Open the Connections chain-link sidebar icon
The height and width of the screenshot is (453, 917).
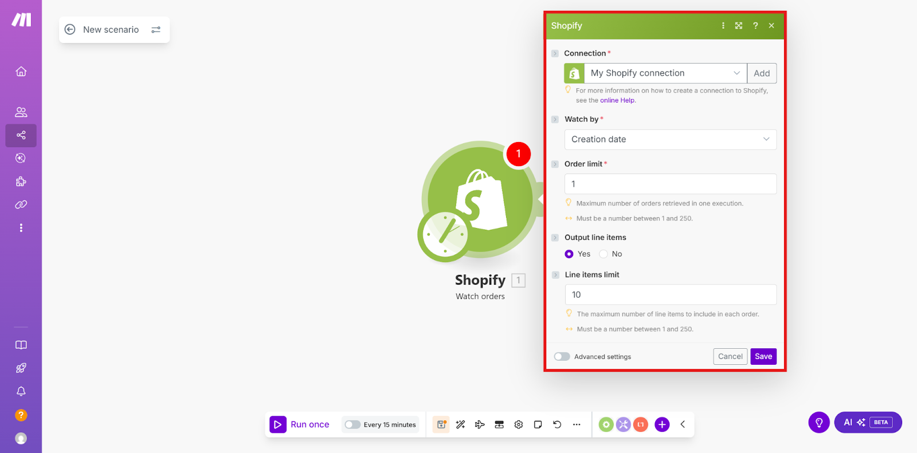(21, 204)
